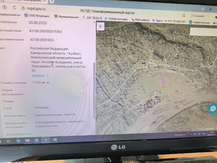Open the 'Мой кабинет' bookmark
The height and width of the screenshot is (163, 217).
click(141, 20)
